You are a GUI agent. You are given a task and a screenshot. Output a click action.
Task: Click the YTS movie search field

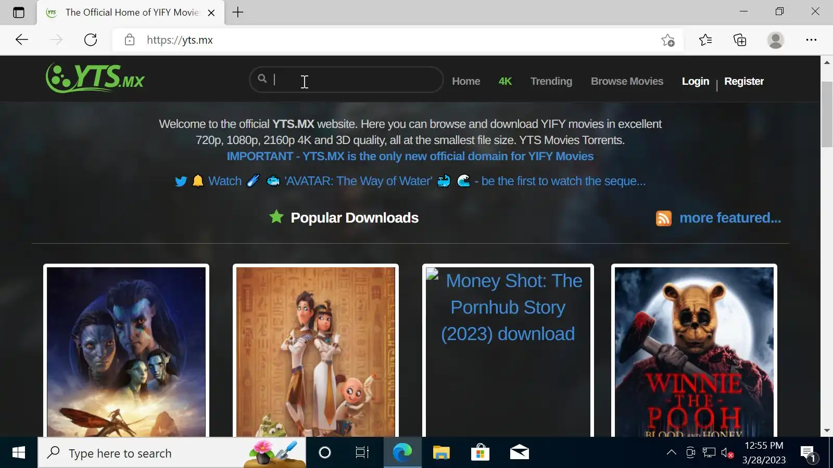coord(346,80)
